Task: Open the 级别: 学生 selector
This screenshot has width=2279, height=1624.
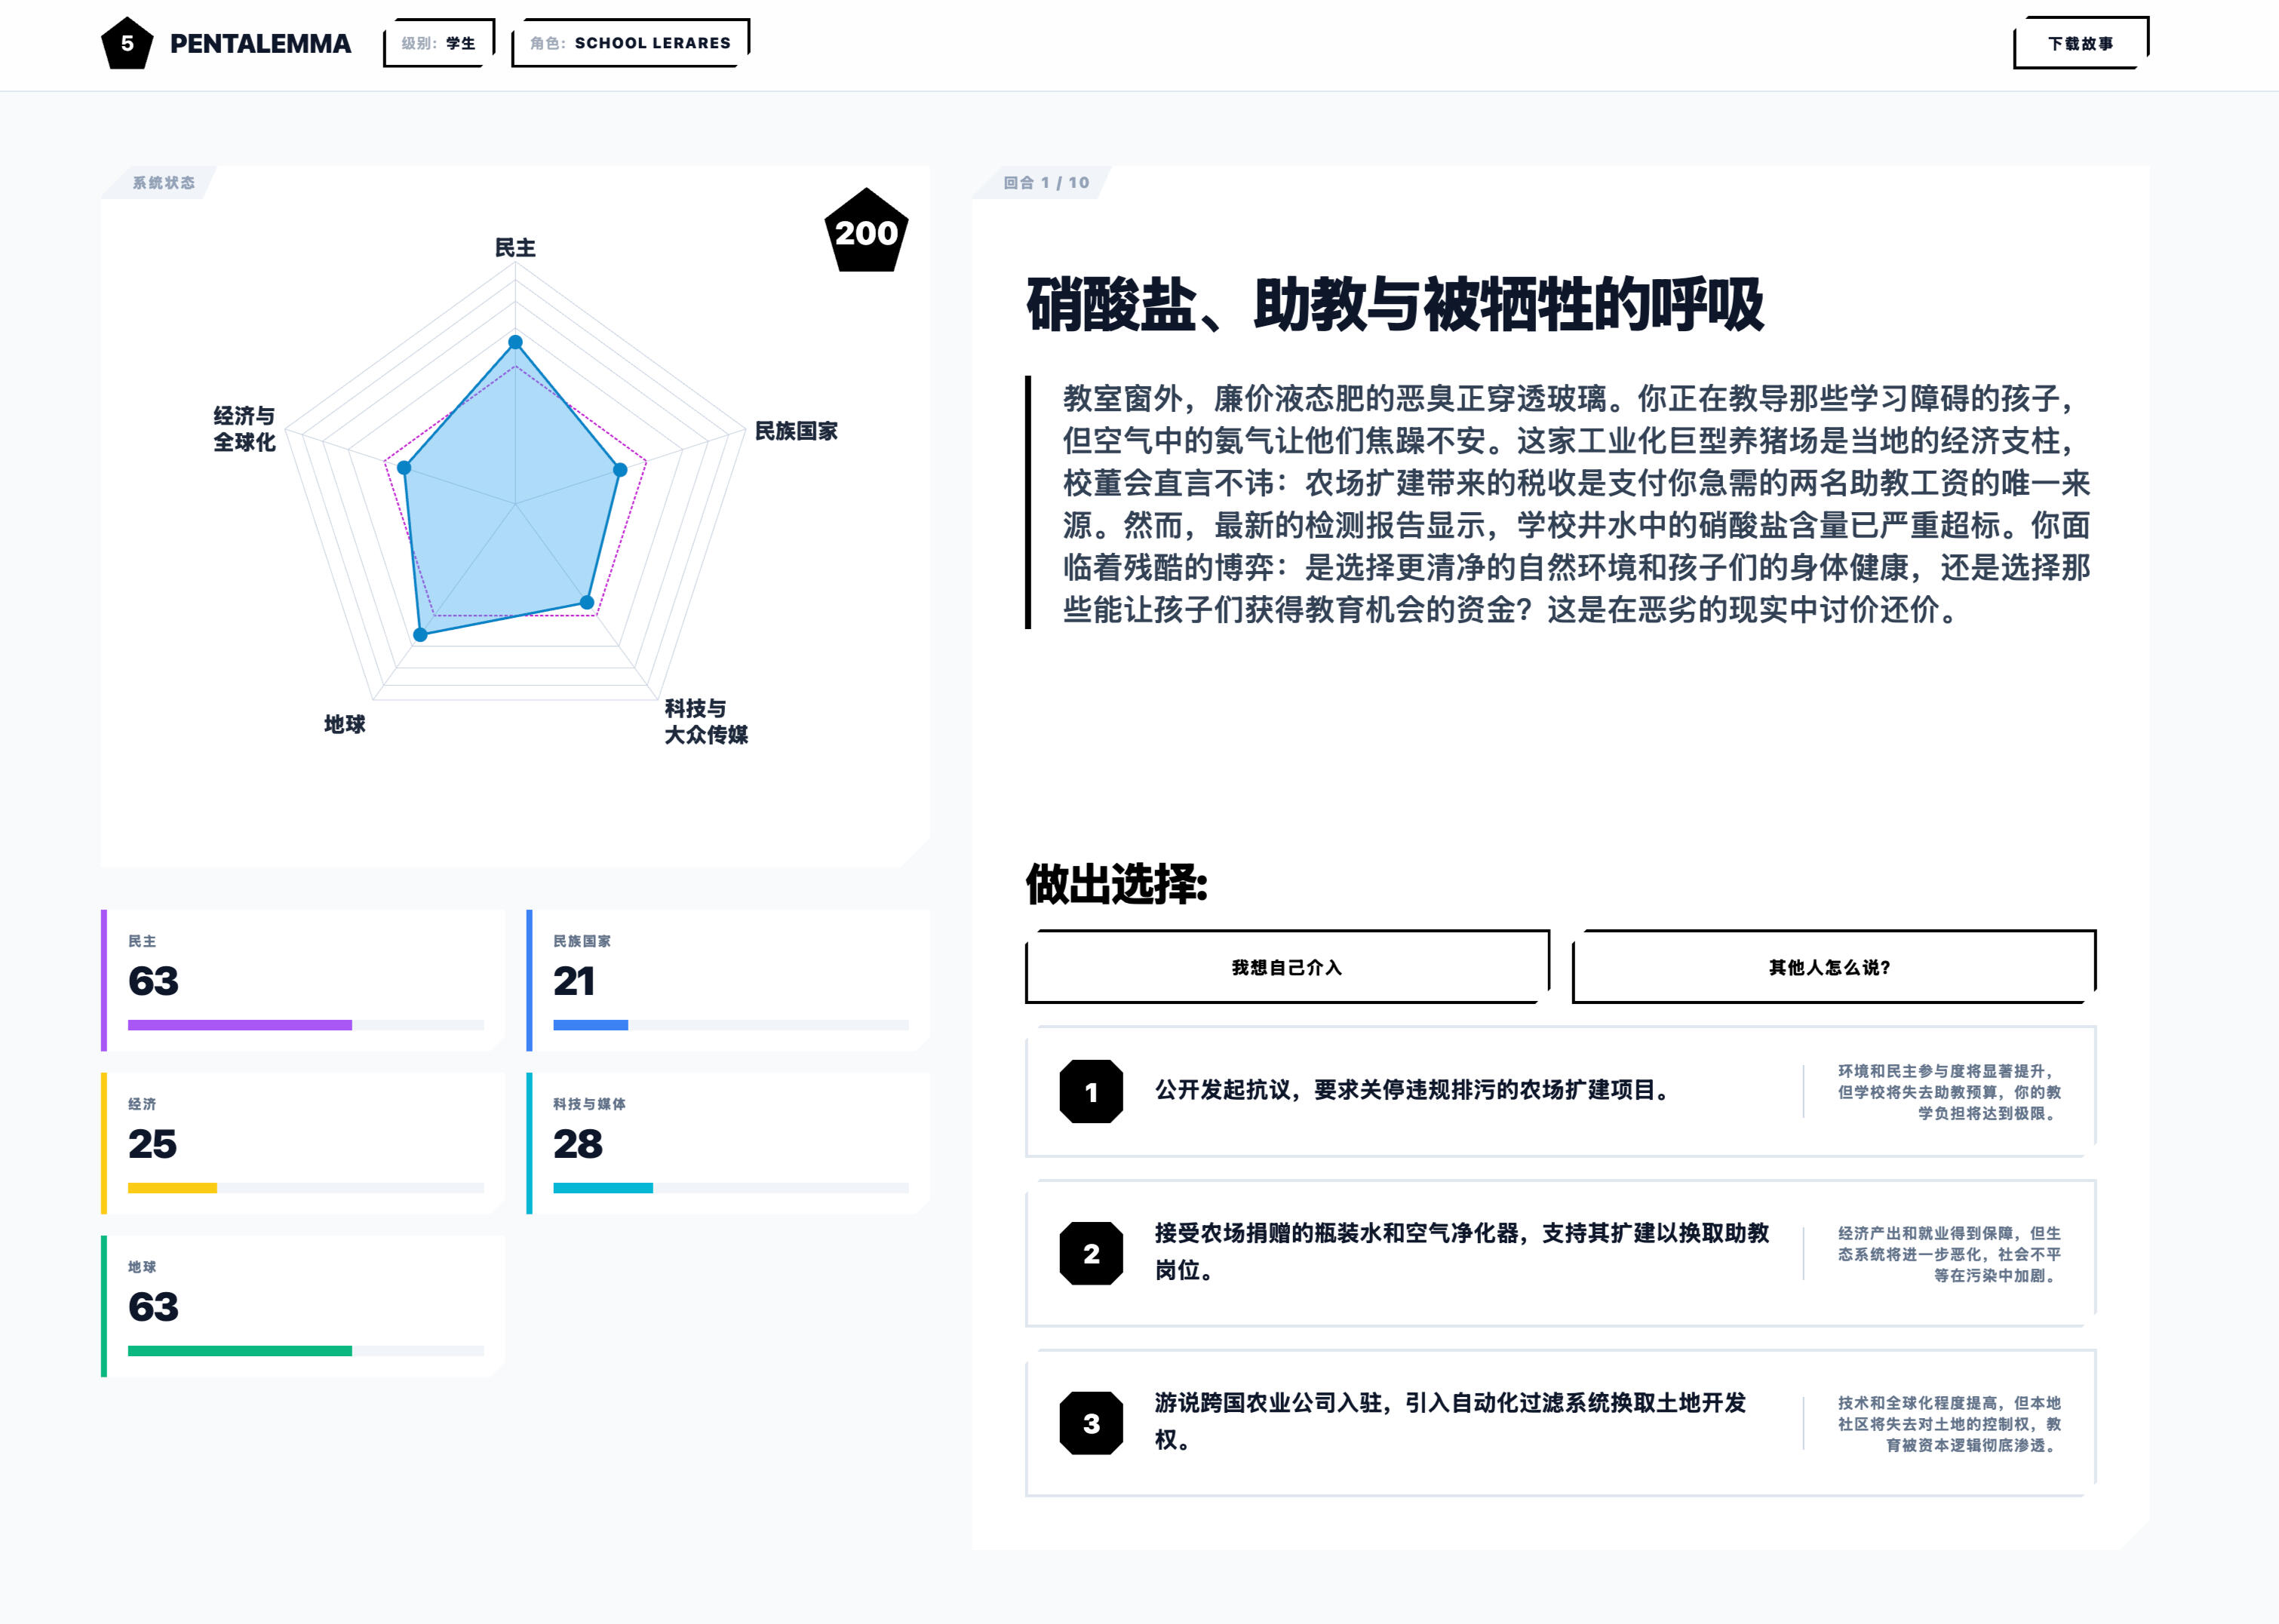Action: click(x=439, y=43)
